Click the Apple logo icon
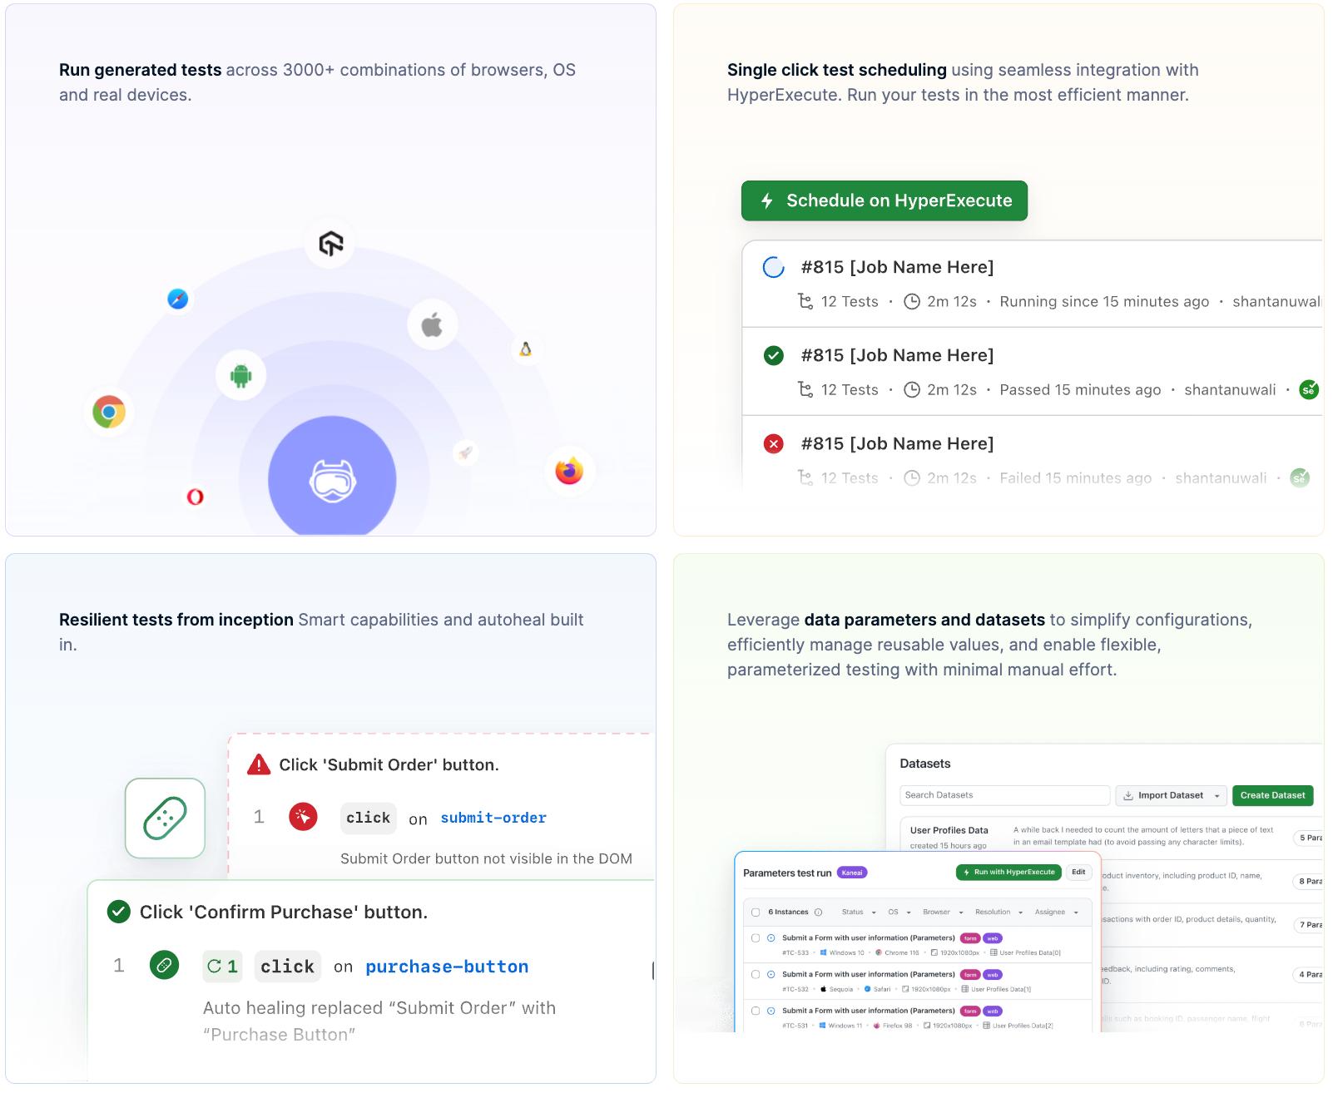This screenshot has width=1333, height=1093. click(x=432, y=324)
